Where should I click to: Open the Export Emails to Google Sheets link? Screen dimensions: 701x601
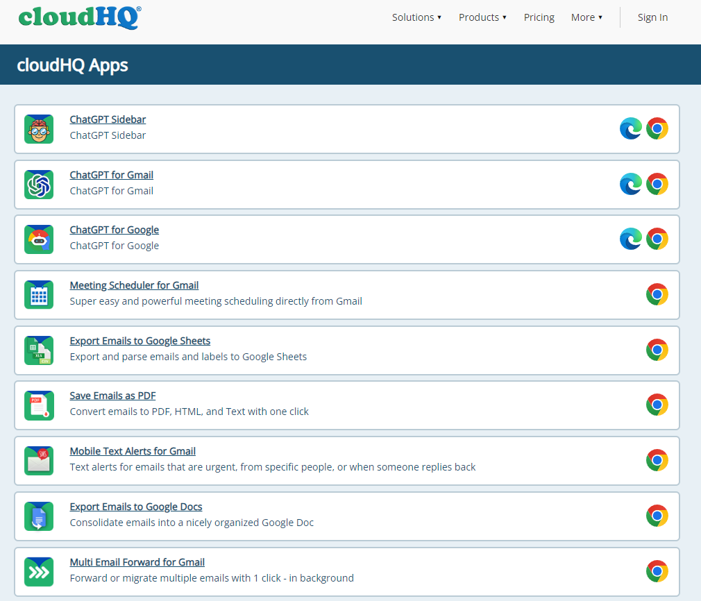pos(140,341)
